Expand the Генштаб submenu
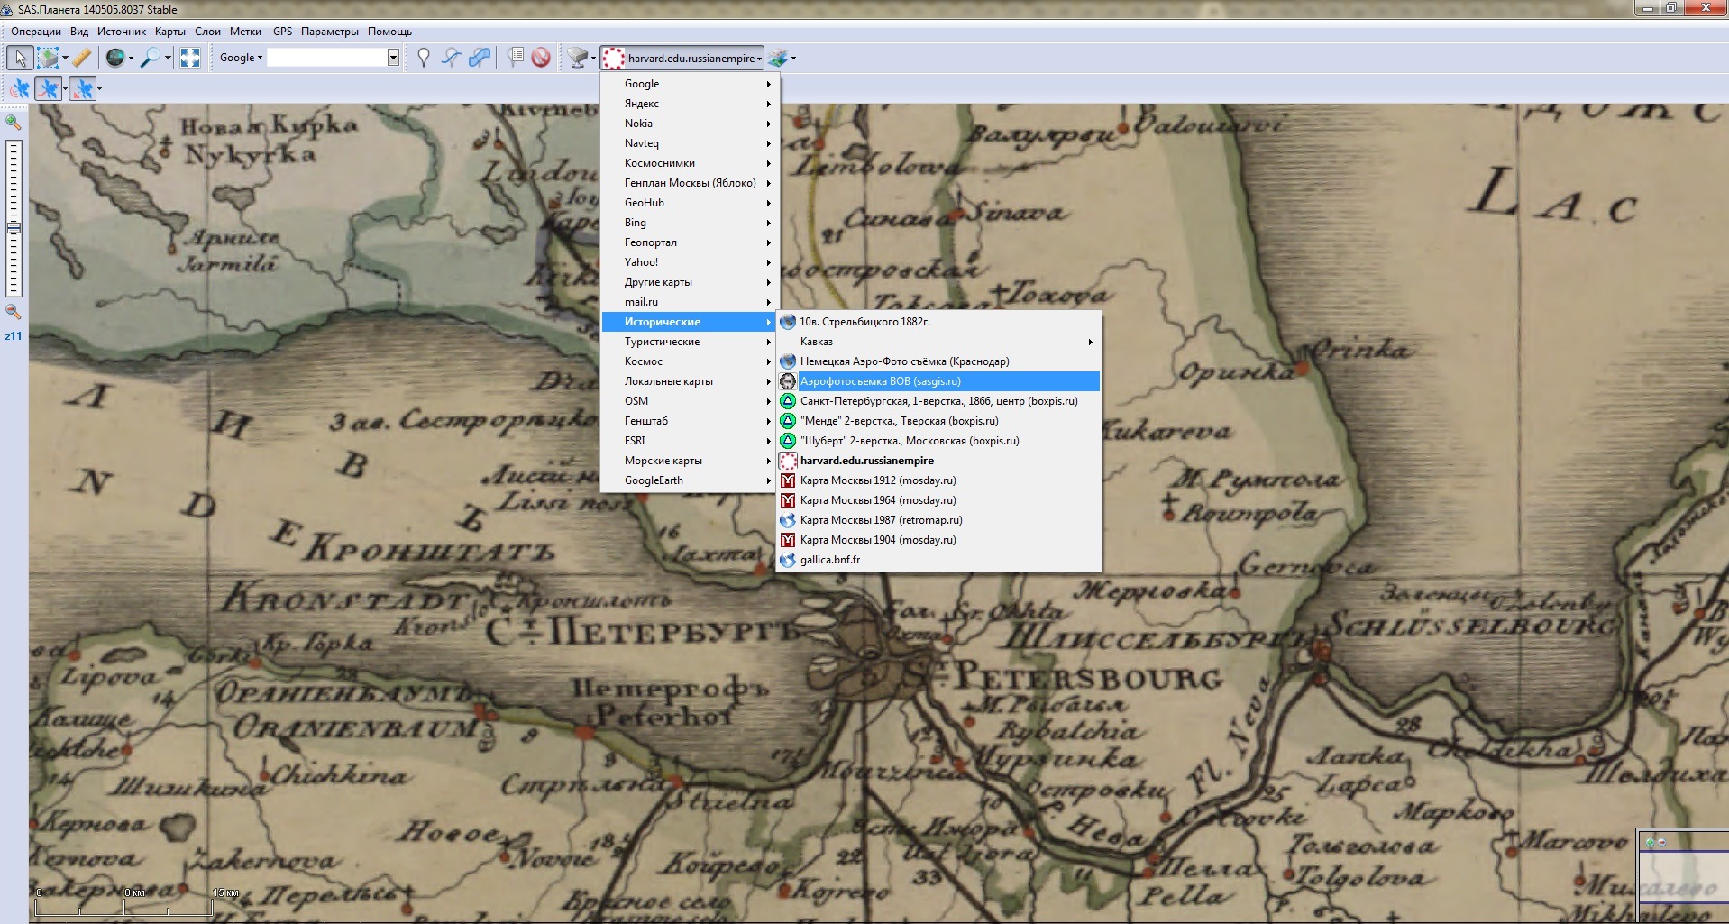 click(690, 421)
